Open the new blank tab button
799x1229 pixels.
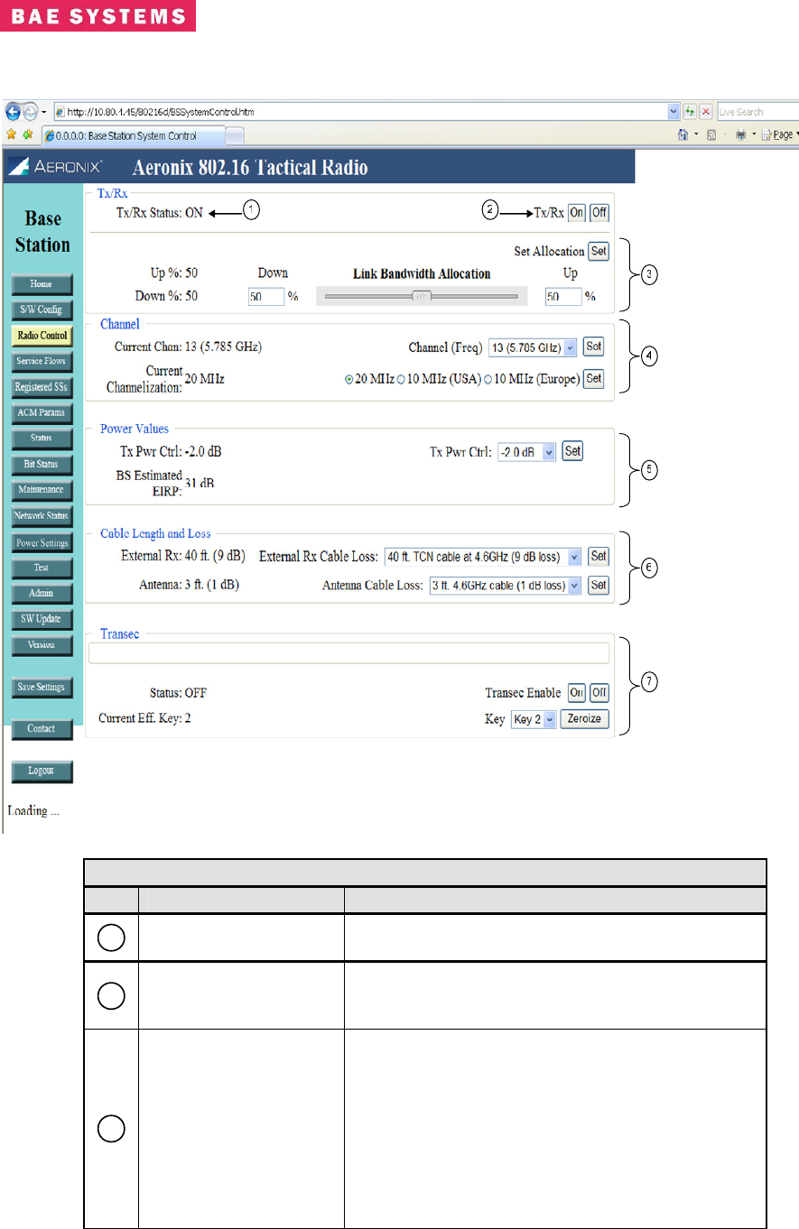pos(235,135)
